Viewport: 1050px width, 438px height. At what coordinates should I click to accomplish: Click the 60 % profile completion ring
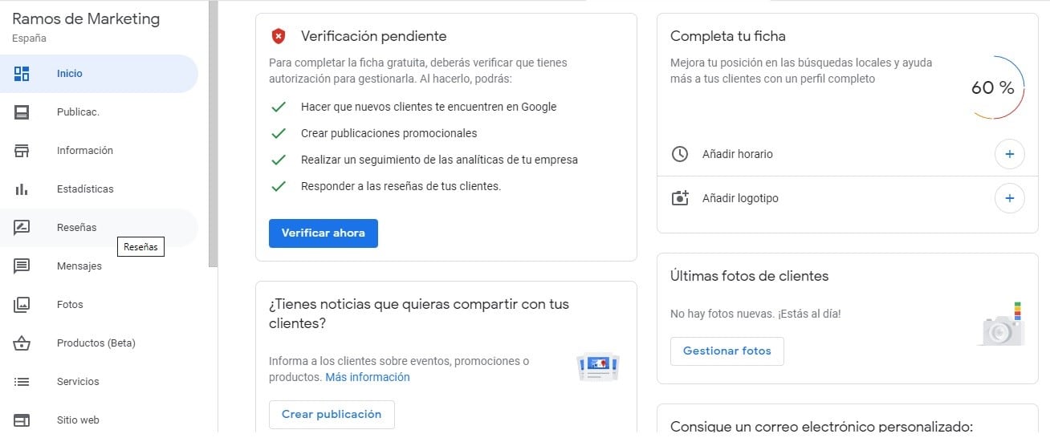993,88
